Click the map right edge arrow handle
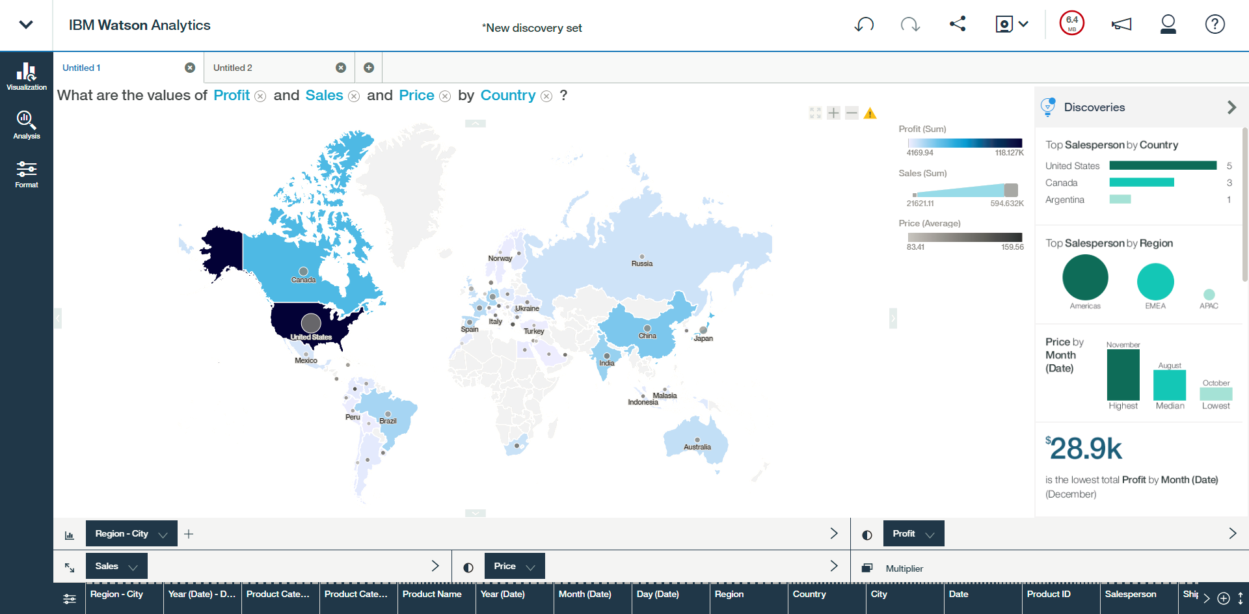The width and height of the screenshot is (1249, 614). coord(893,318)
